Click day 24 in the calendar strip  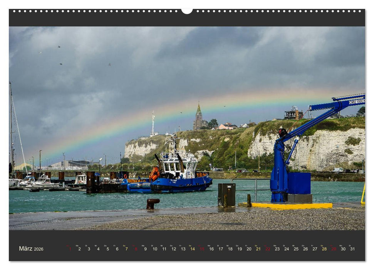[286, 249]
